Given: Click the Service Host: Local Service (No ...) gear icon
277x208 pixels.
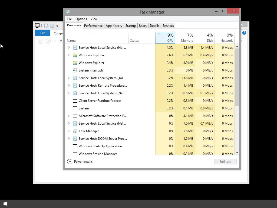Looking at the screenshot, I should (75, 48).
